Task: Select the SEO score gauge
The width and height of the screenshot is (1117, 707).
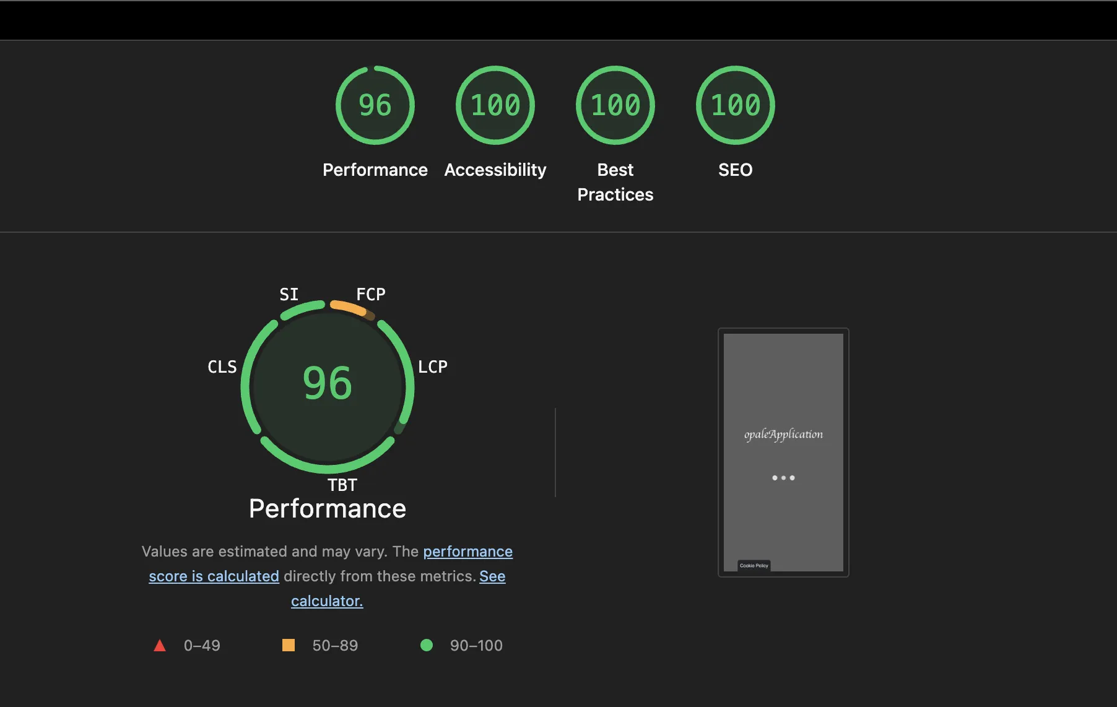Action: (735, 105)
